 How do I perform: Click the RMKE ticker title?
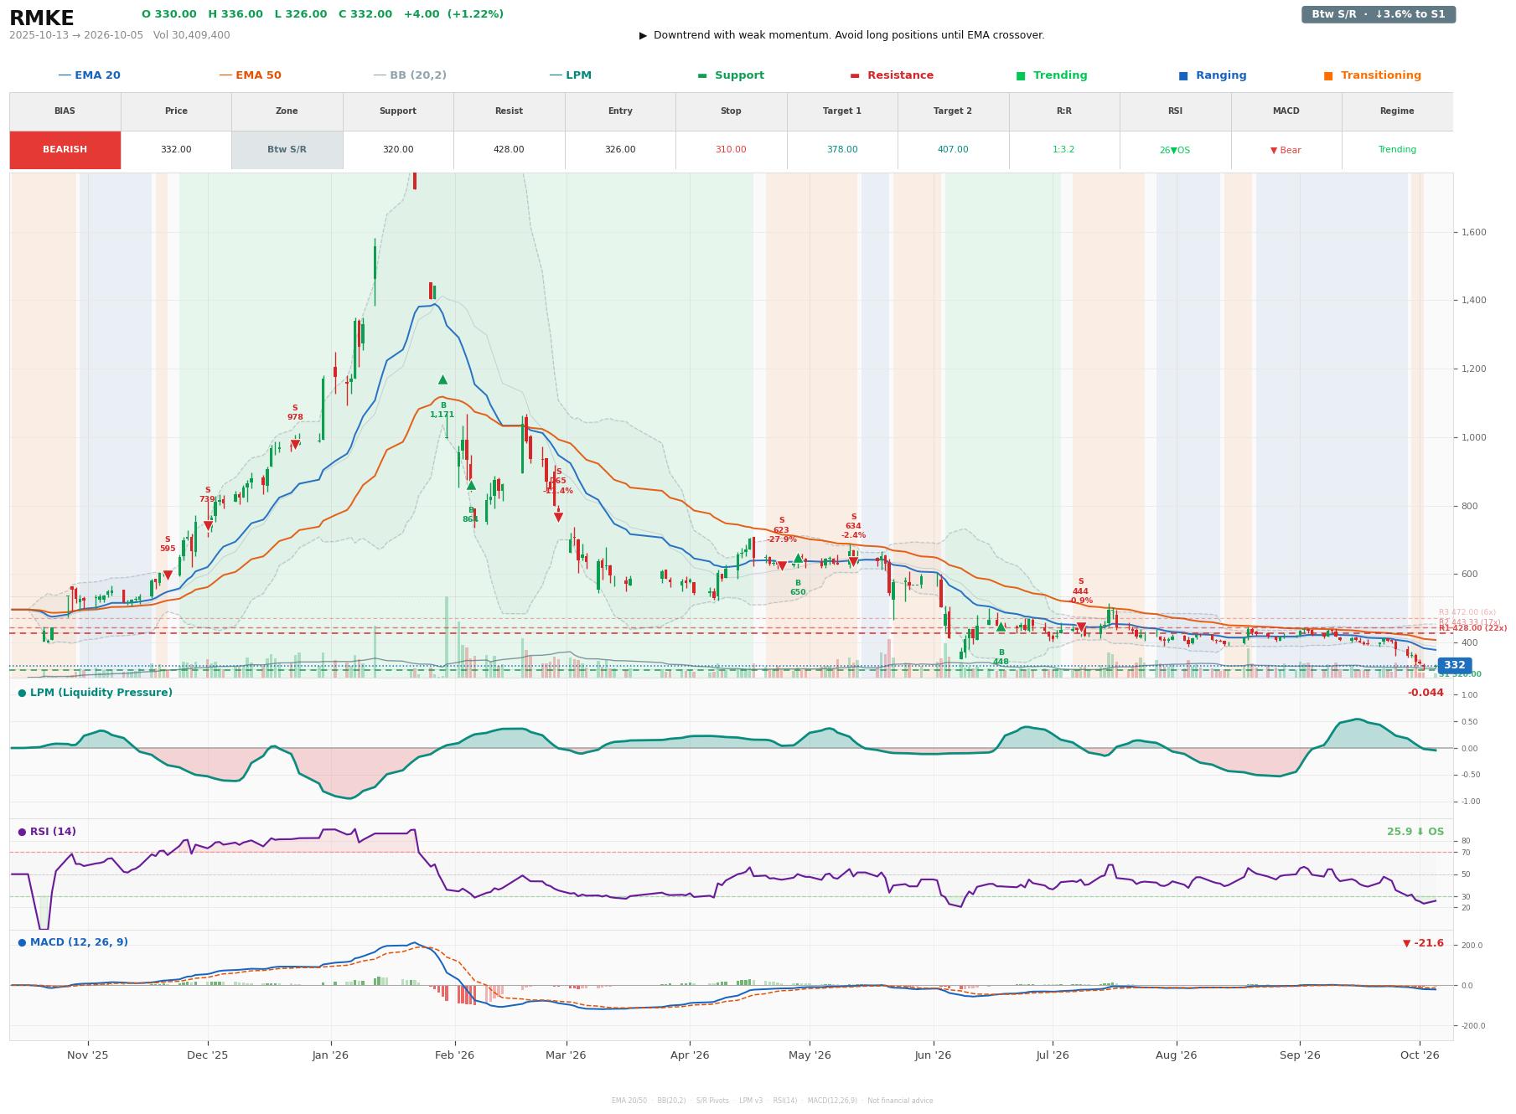pos(42,18)
